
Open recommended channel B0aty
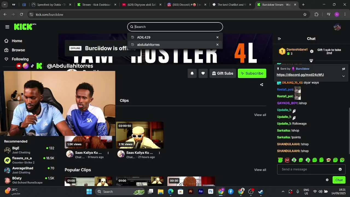[29, 180]
